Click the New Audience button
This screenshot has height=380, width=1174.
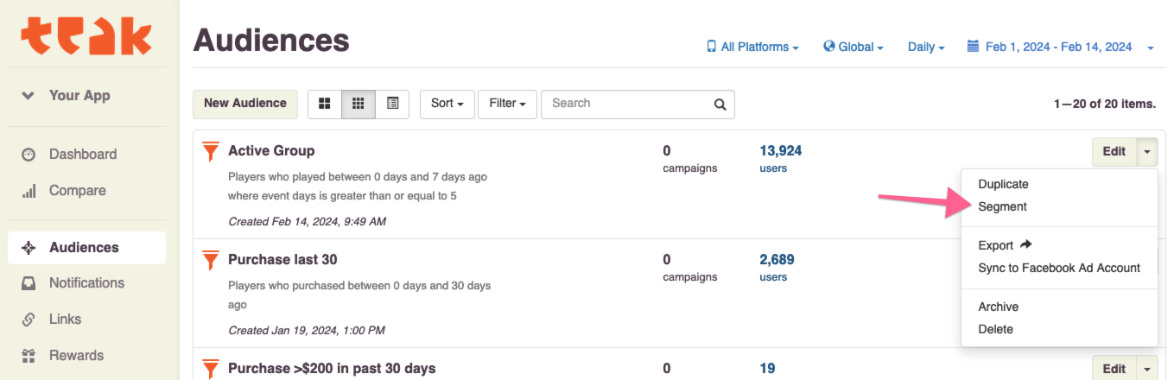click(x=244, y=104)
